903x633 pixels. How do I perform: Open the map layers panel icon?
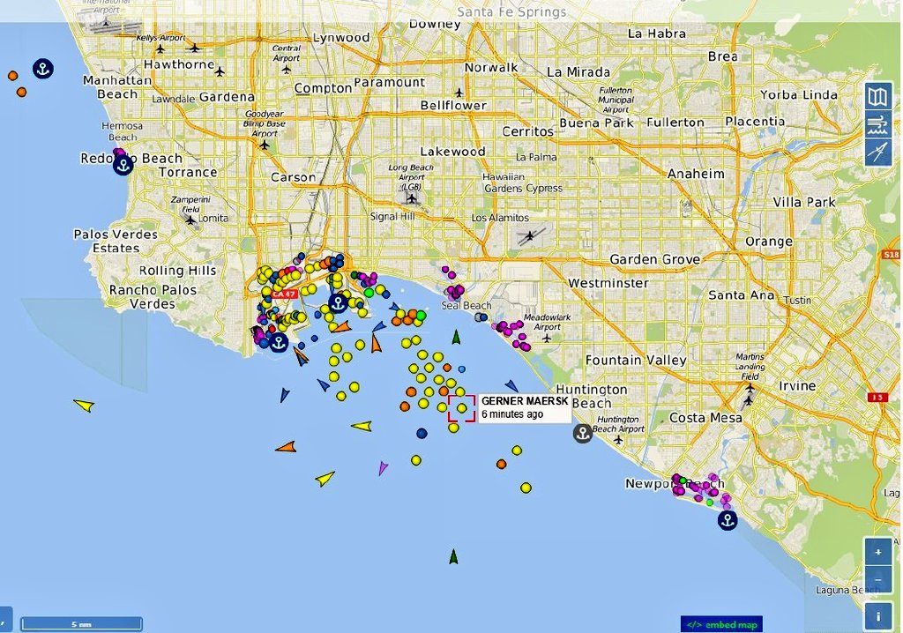(x=877, y=96)
